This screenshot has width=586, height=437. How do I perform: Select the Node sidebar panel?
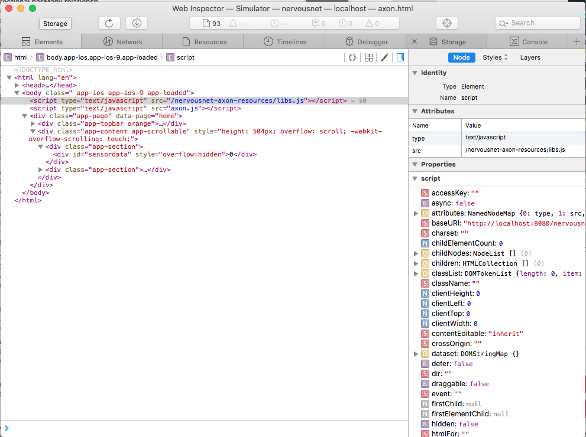[x=461, y=57]
